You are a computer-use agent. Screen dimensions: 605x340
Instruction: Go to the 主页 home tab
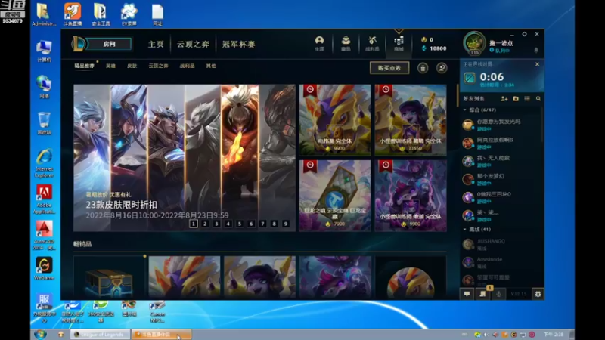click(156, 45)
